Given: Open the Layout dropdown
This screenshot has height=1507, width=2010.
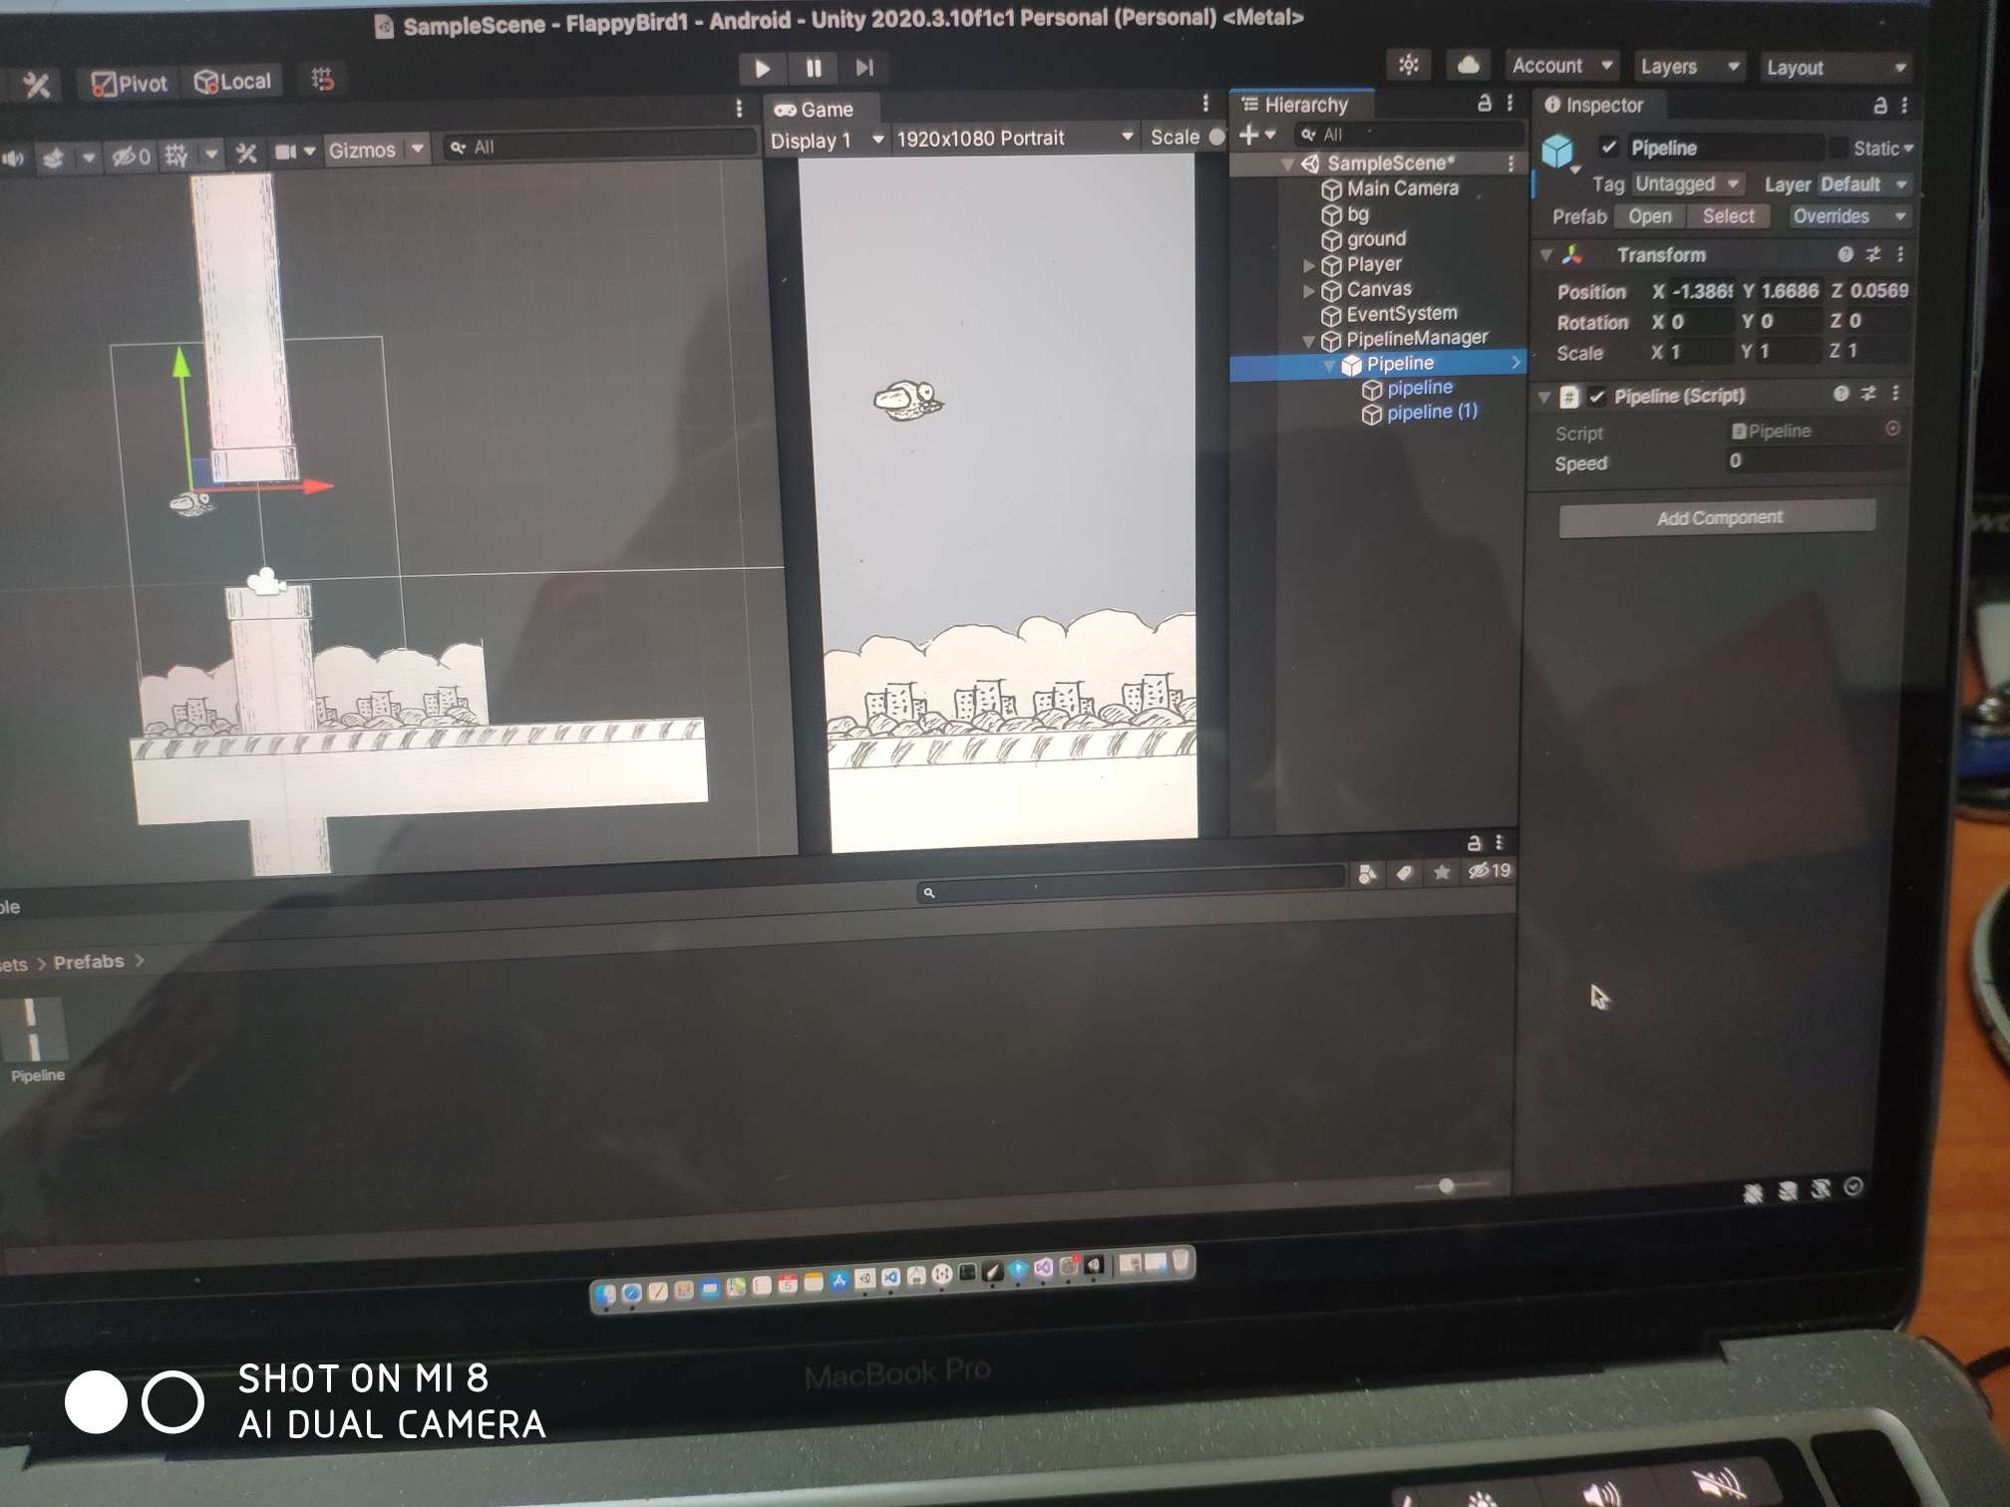Looking at the screenshot, I should [x=1837, y=68].
